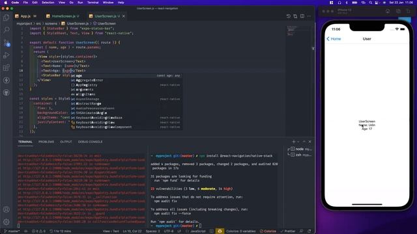
Task: Switch to the OUTPUT panel tab
Action: (66, 142)
